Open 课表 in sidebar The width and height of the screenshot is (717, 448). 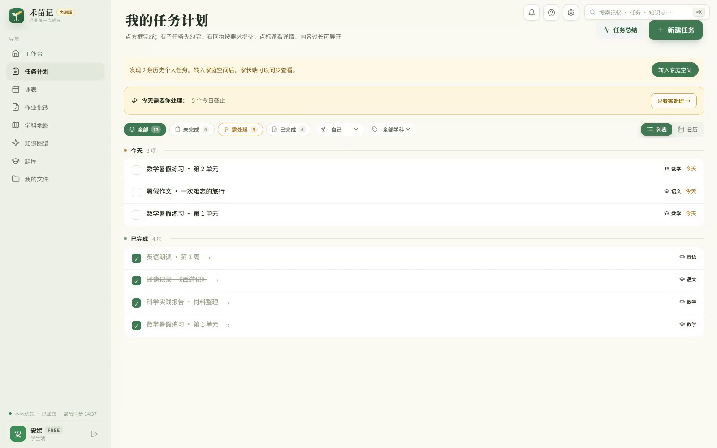[55, 90]
